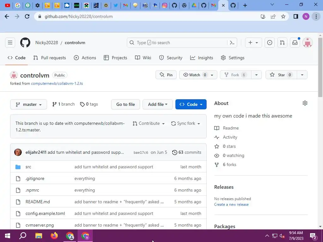Open the Projects tab

(115, 58)
